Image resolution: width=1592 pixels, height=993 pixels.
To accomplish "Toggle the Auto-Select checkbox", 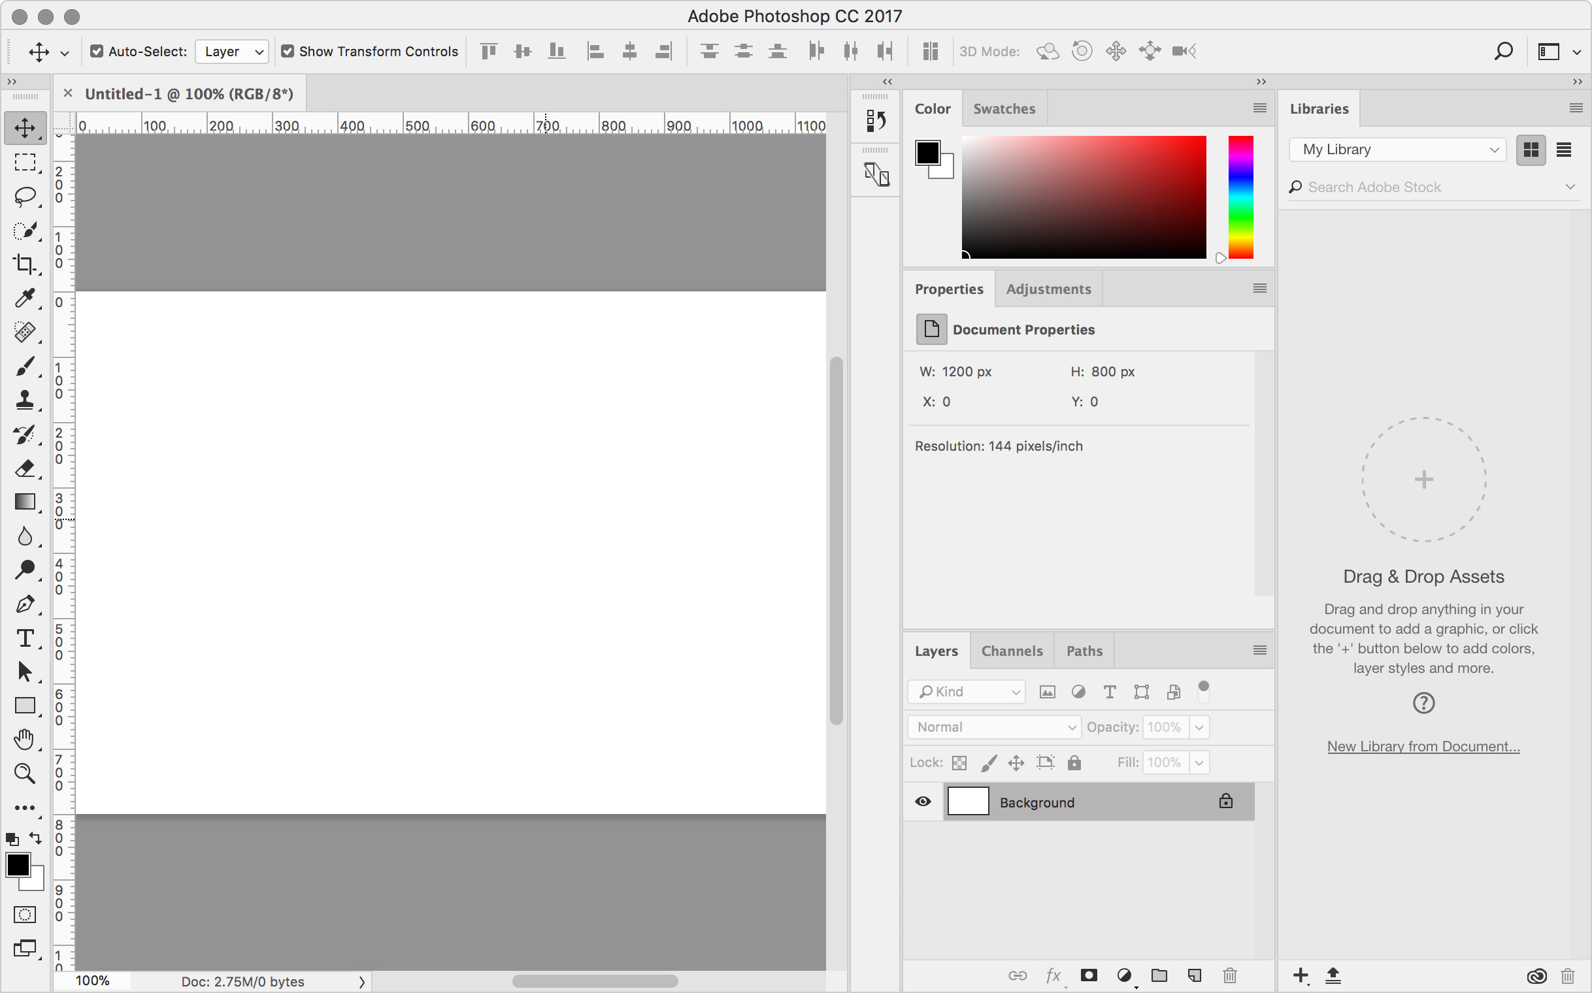I will [x=97, y=51].
